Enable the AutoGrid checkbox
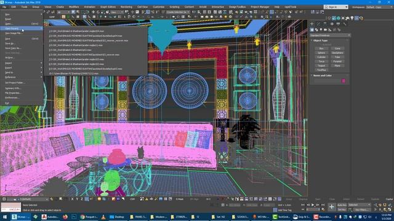This screenshot has width=394, height=221. [x=327, y=45]
